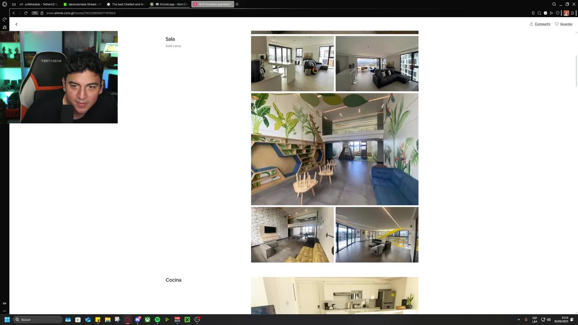Open a new browser tab
The height and width of the screenshot is (325, 578).
point(237,4)
